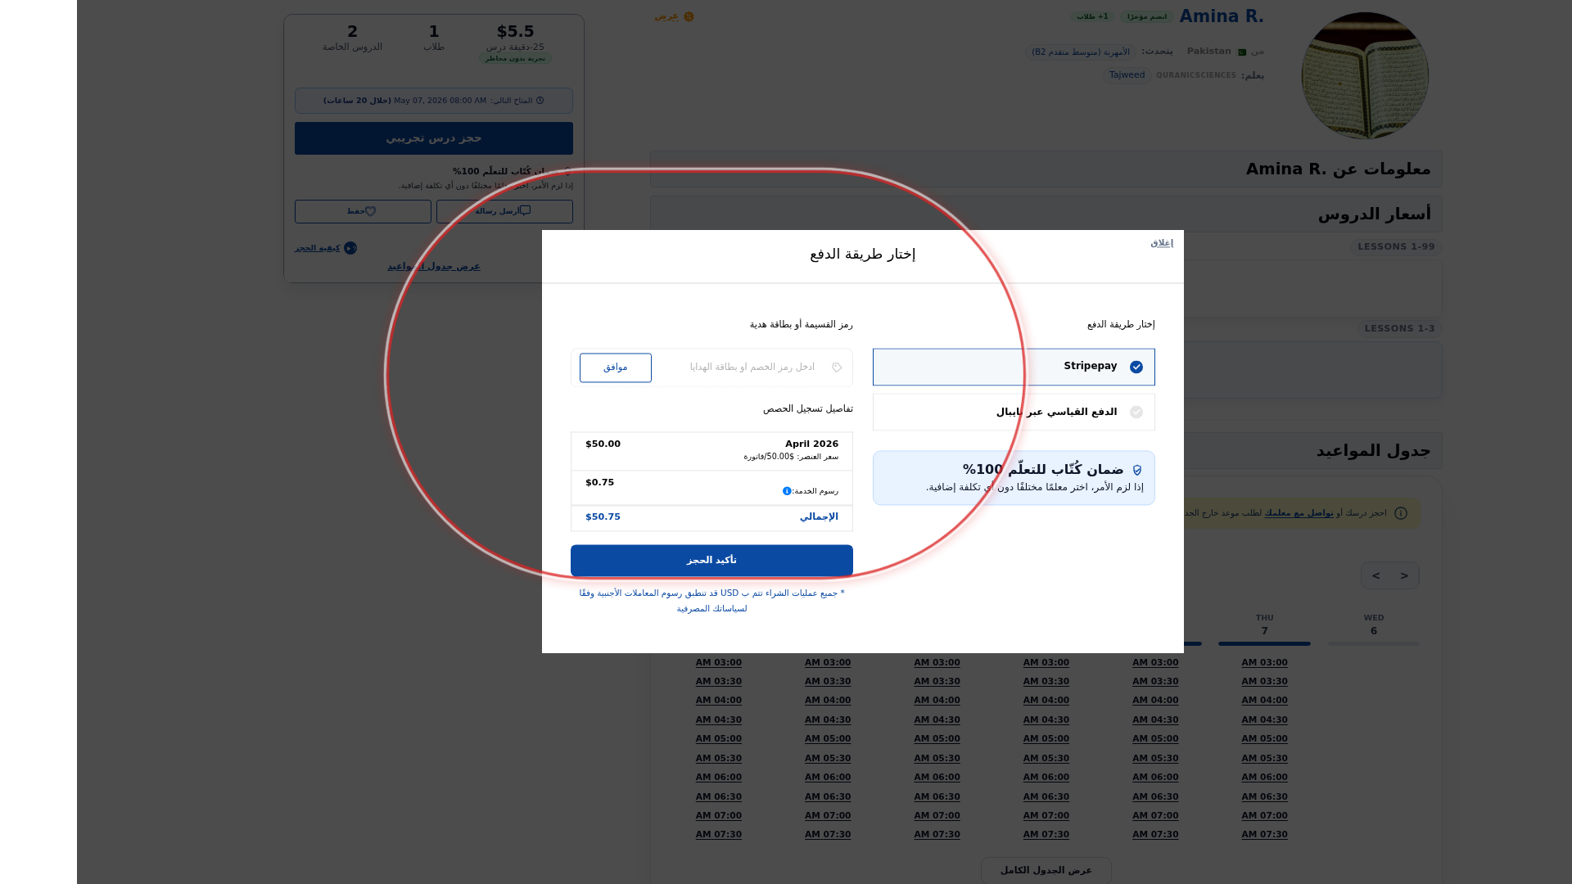Screen dimensions: 1572x884
Task: Click the LESSONS 1-3 price tier label
Action: [1399, 329]
